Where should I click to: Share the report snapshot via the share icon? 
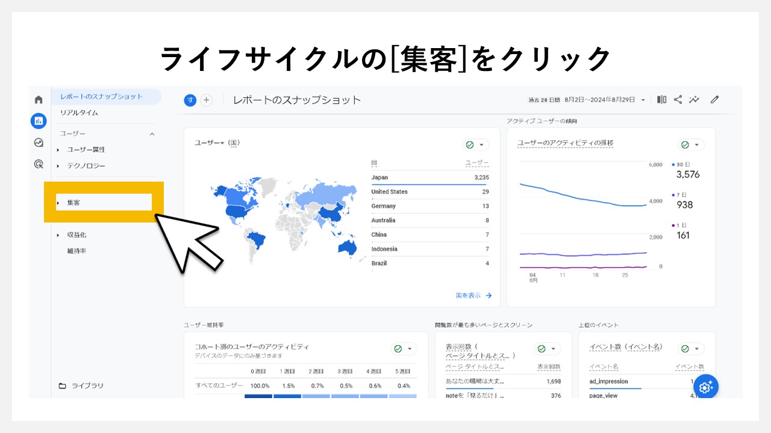(x=678, y=100)
